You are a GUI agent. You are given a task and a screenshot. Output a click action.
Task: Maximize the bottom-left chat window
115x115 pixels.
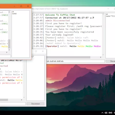coord(36,51)
